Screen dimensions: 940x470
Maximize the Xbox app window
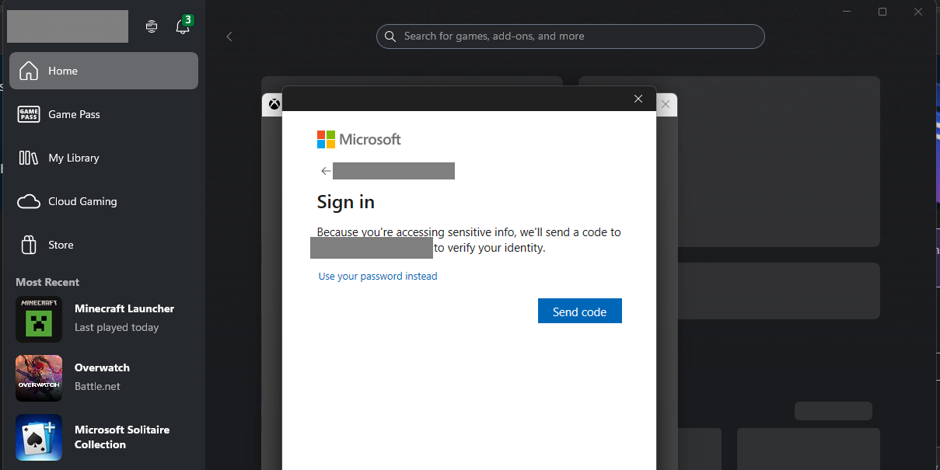click(x=882, y=12)
